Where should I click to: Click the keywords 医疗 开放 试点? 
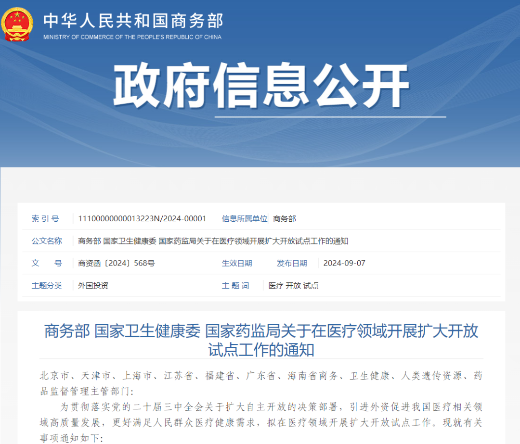pyautogui.click(x=293, y=286)
